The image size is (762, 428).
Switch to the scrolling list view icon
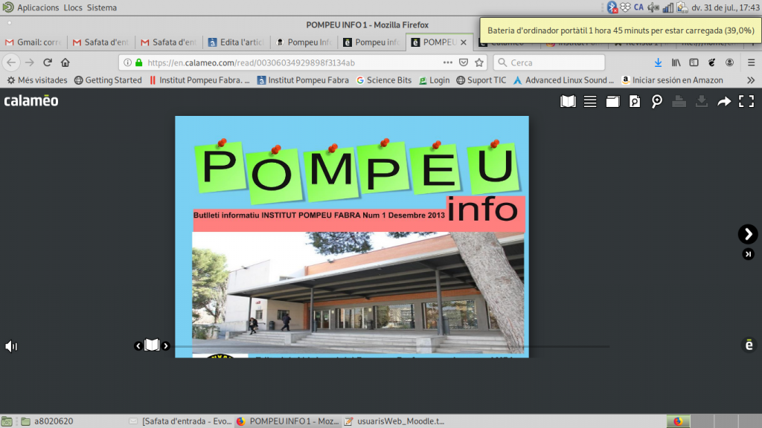pyautogui.click(x=590, y=102)
